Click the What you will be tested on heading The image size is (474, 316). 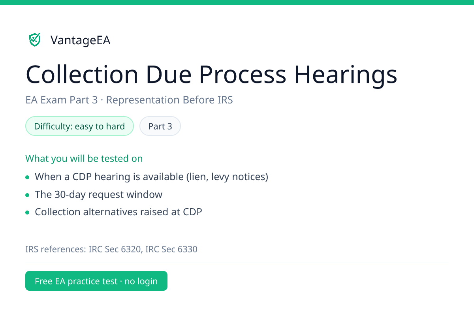tap(84, 158)
